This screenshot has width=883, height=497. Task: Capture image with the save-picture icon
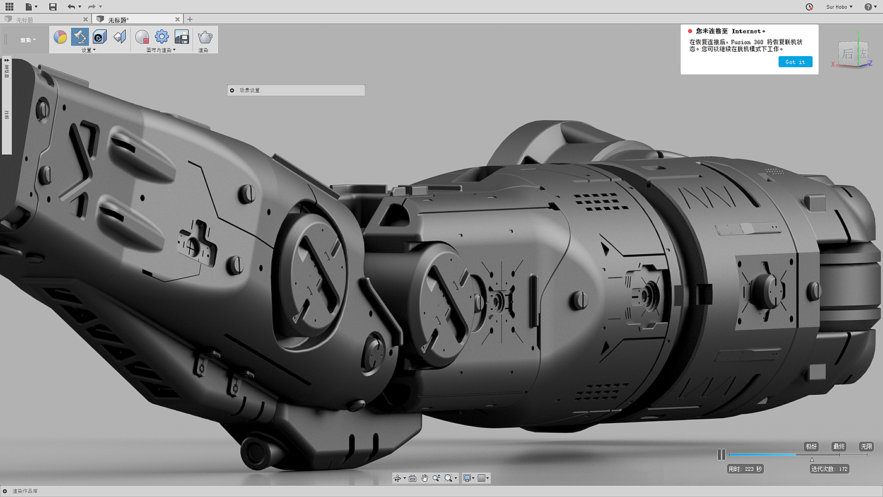click(x=182, y=37)
